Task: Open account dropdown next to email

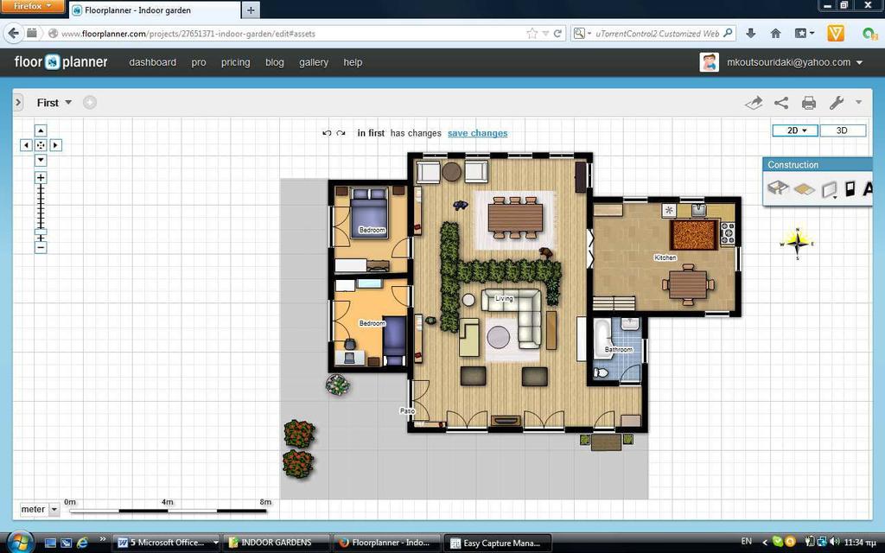Action: click(x=860, y=62)
